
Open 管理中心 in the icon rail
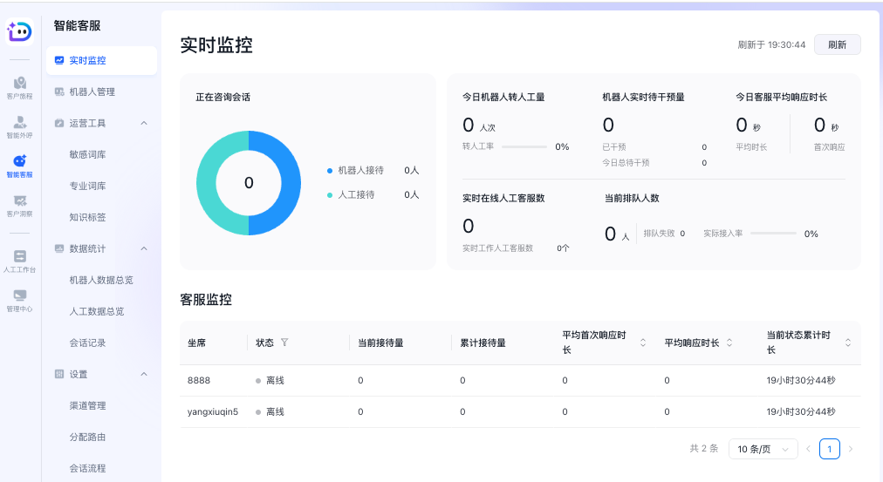point(20,301)
